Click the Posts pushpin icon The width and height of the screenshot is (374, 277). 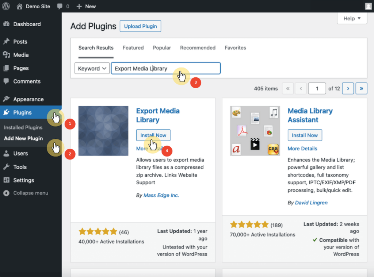click(7, 42)
